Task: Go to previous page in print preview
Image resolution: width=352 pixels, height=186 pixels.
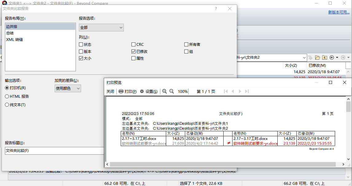Action: point(233,91)
